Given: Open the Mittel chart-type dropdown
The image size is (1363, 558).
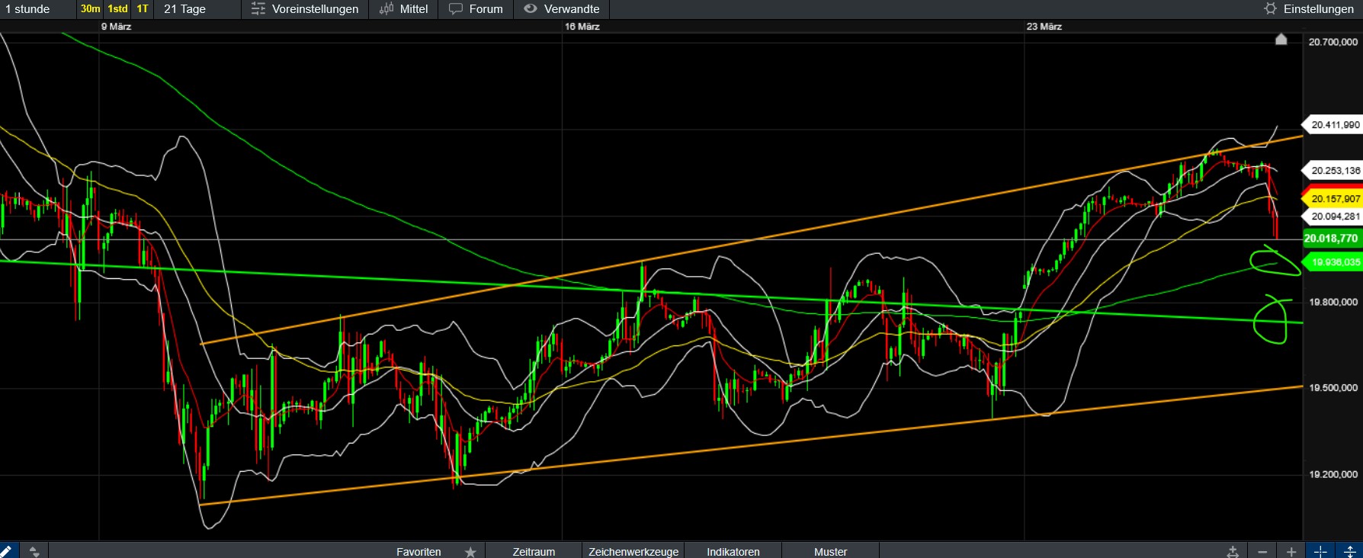Looking at the screenshot, I should click(403, 9).
